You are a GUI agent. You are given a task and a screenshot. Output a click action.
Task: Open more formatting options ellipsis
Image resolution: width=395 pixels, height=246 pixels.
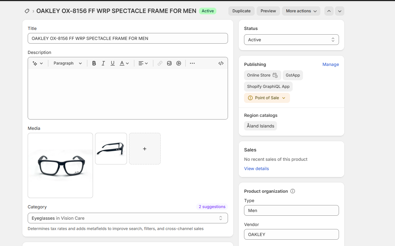[x=192, y=63]
